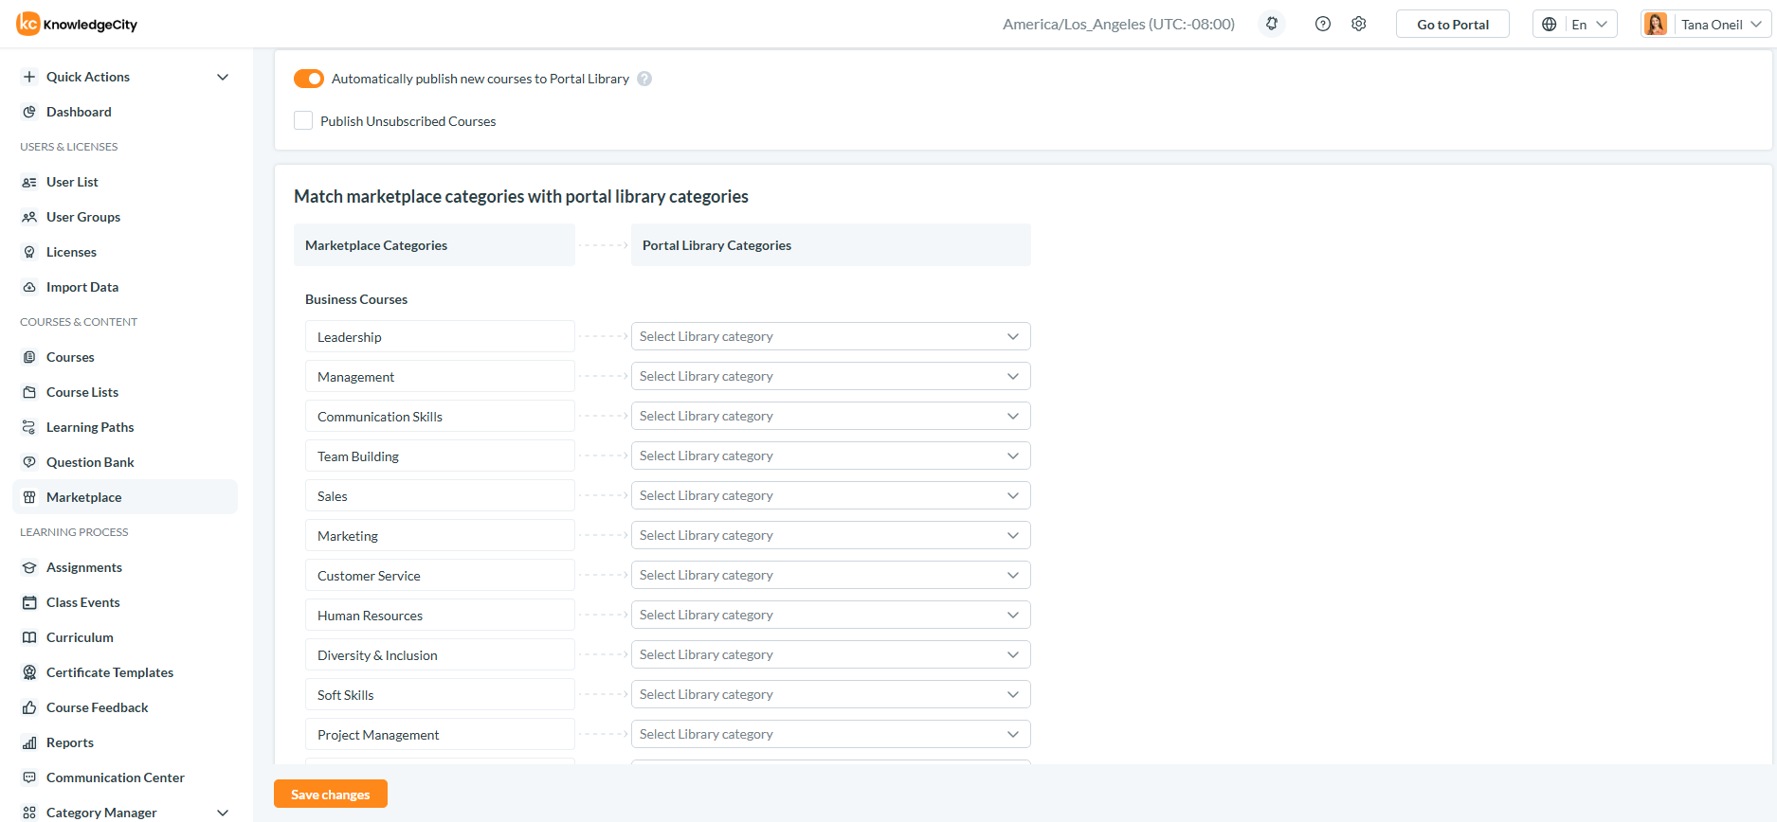Open Marketplace in the sidebar
The image size is (1777, 822).
coord(125,497)
